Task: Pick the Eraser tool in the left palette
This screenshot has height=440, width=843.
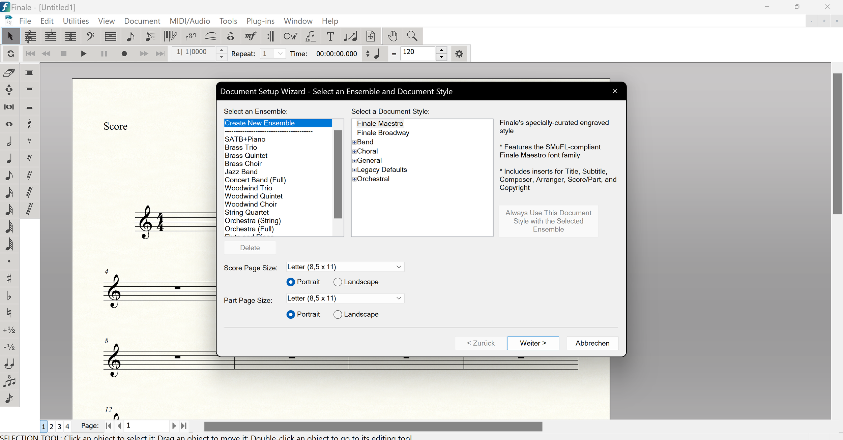Action: click(x=9, y=73)
